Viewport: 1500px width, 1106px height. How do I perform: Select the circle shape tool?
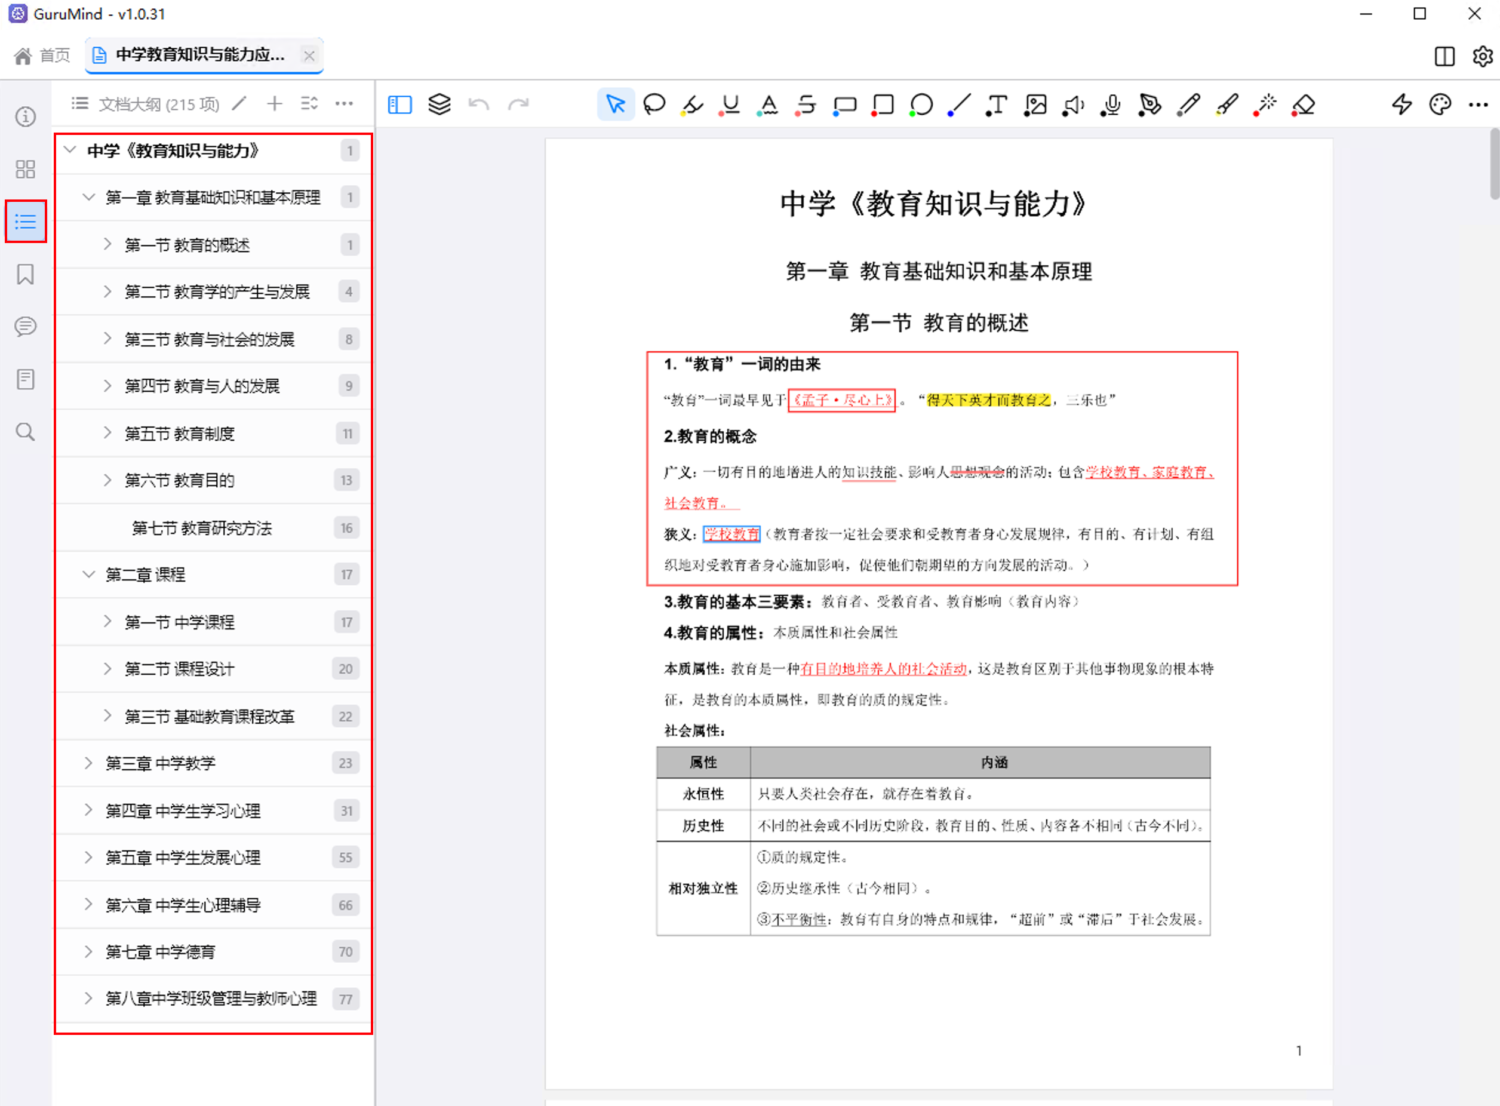click(921, 105)
